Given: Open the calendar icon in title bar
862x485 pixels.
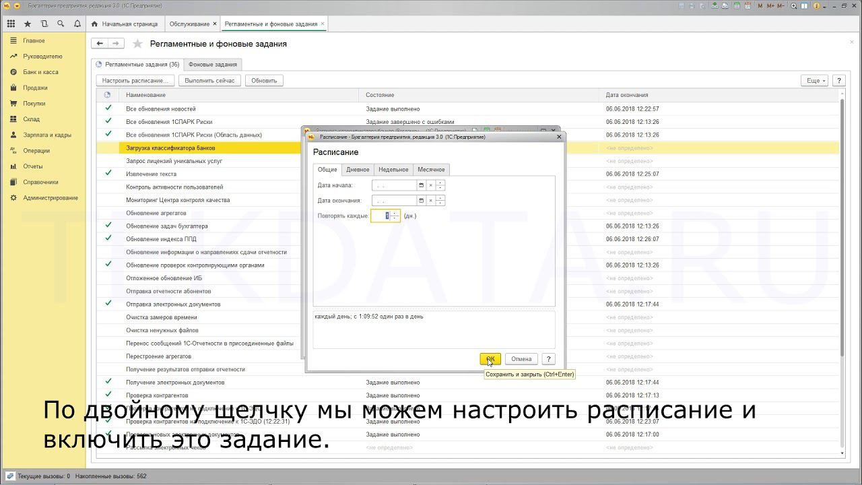Looking at the screenshot, I should pyautogui.click(x=748, y=5).
